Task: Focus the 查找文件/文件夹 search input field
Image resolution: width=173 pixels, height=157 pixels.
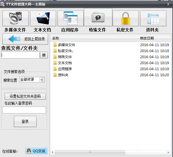Action: tap(20, 55)
